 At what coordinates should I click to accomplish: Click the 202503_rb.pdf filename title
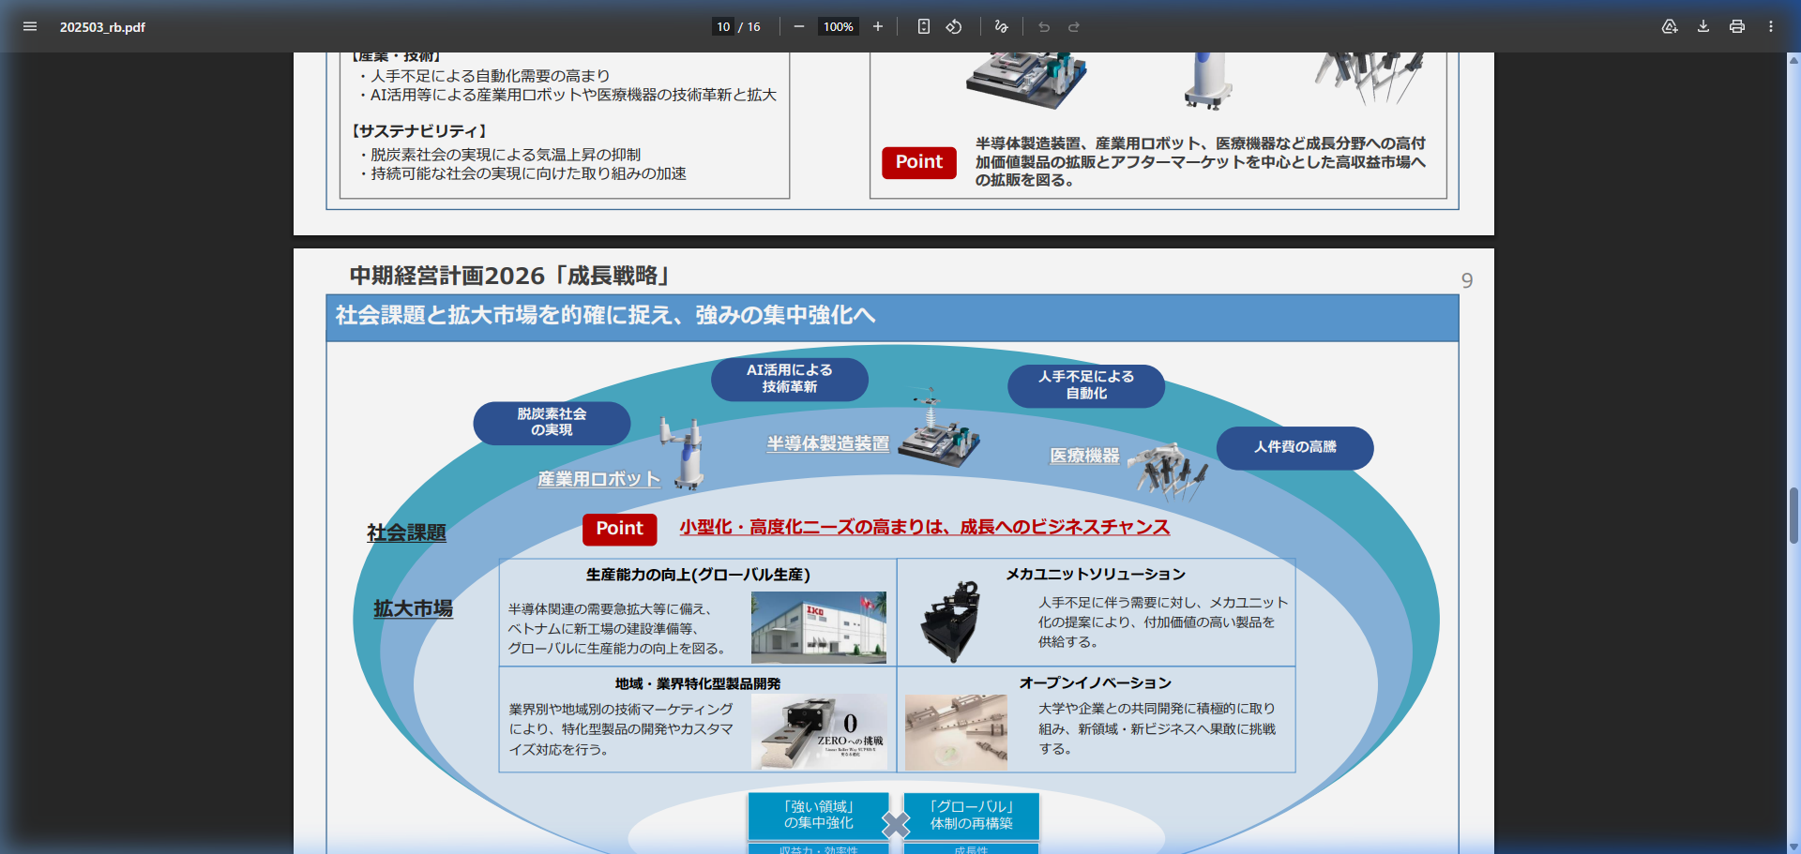tap(101, 28)
